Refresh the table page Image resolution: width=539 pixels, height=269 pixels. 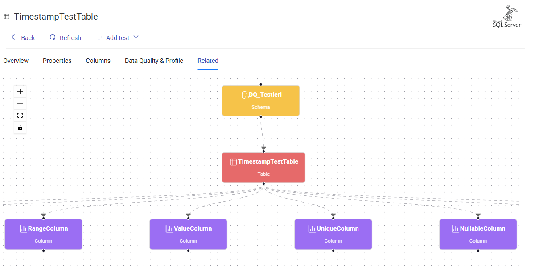[65, 38]
